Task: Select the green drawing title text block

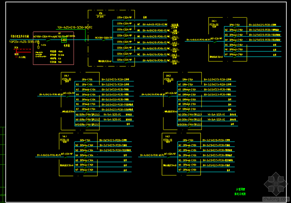Action: click(x=240, y=192)
